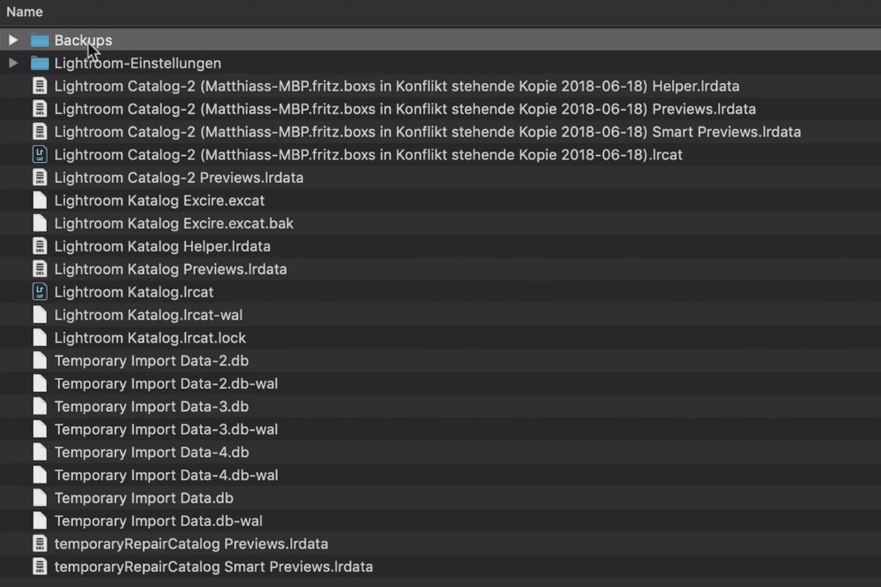The height and width of the screenshot is (587, 881).
Task: Click icon of Lightroom Katalog Helper.lrdata
Action: (x=40, y=246)
